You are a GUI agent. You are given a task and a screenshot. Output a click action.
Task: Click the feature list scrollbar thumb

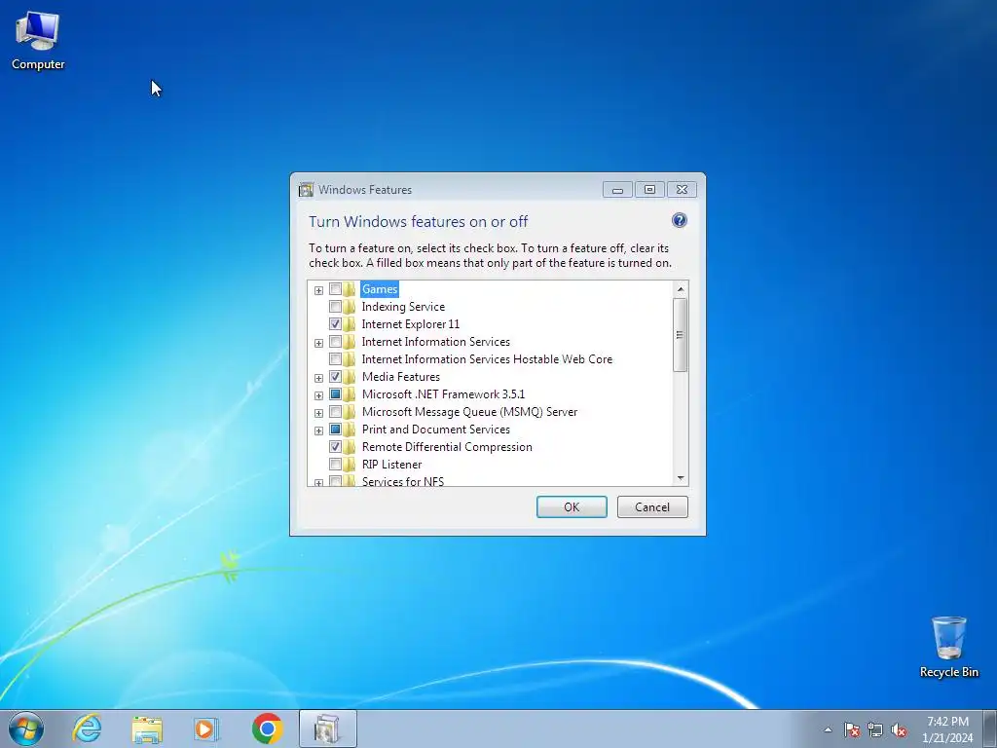coord(681,335)
